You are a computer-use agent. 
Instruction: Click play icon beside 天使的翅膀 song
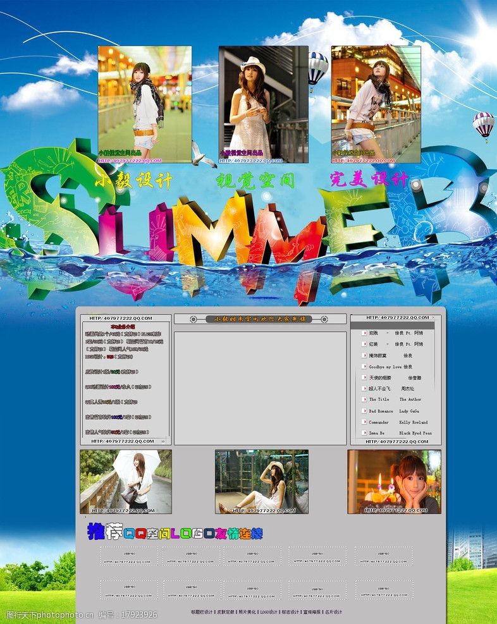coord(364,377)
